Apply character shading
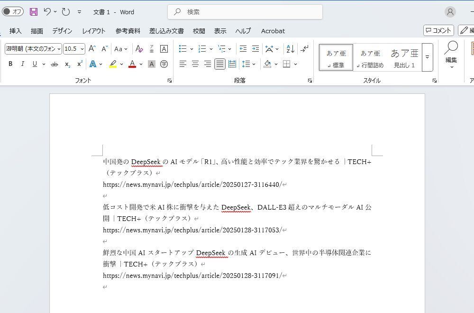 152,64
